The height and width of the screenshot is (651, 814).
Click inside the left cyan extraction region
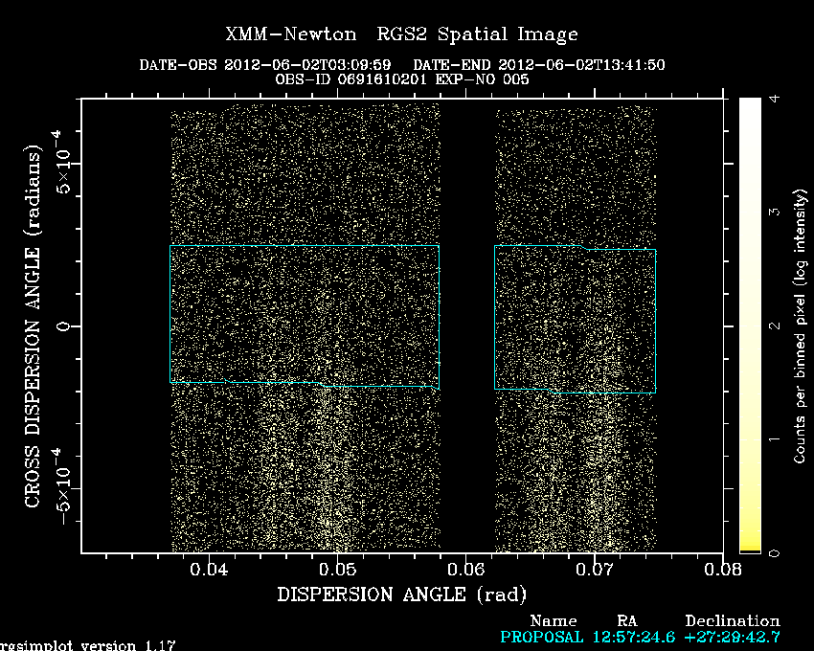point(305,315)
